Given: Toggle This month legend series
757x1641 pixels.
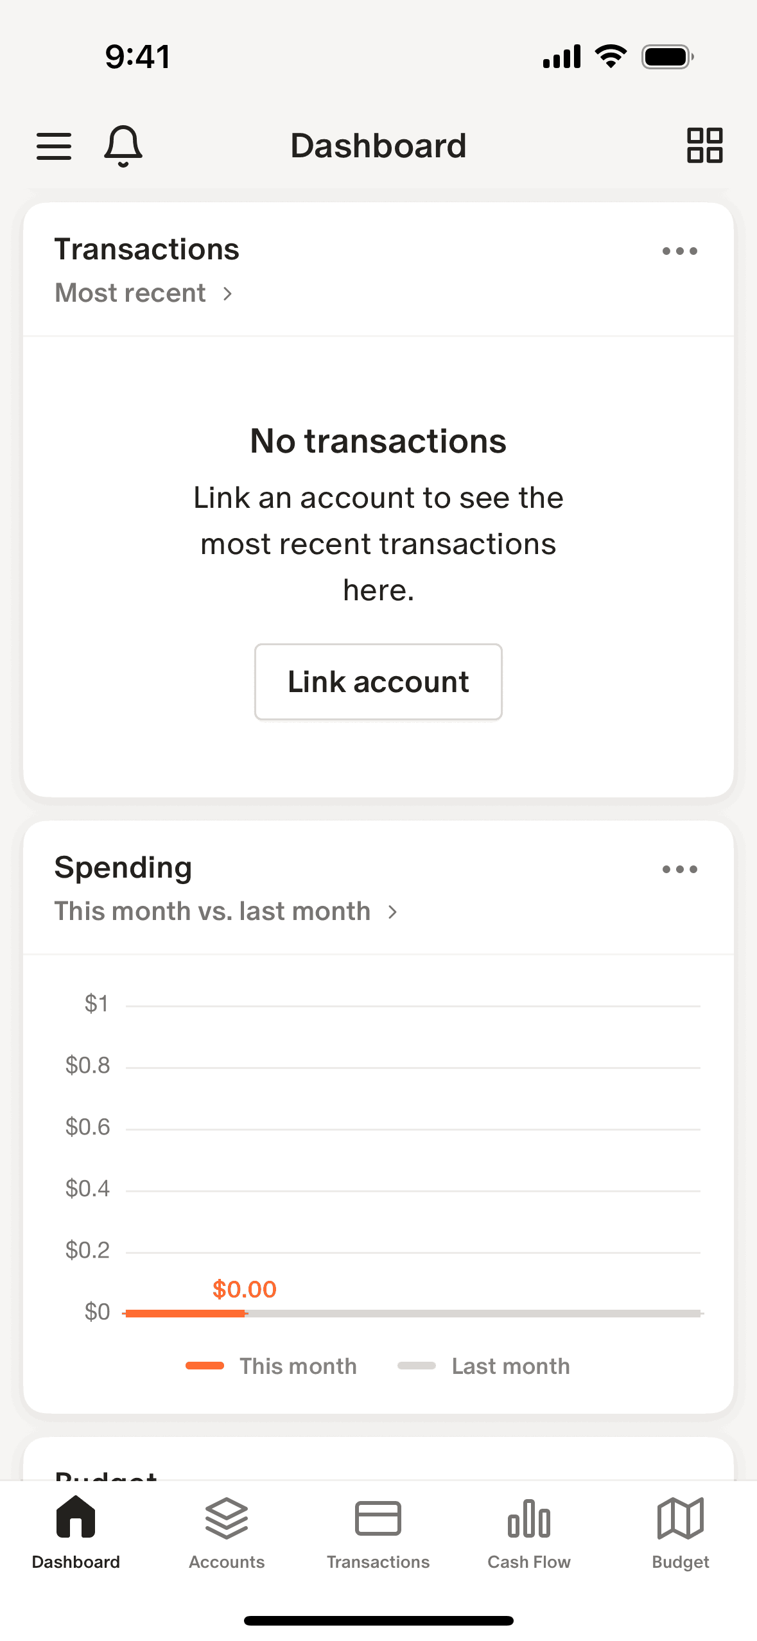Looking at the screenshot, I should point(272,1366).
